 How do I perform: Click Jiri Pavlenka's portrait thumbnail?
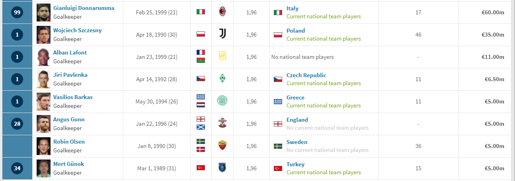(44, 79)
